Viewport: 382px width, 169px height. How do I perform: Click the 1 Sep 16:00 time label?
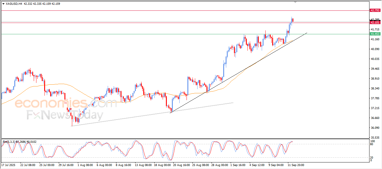(x=238, y=165)
